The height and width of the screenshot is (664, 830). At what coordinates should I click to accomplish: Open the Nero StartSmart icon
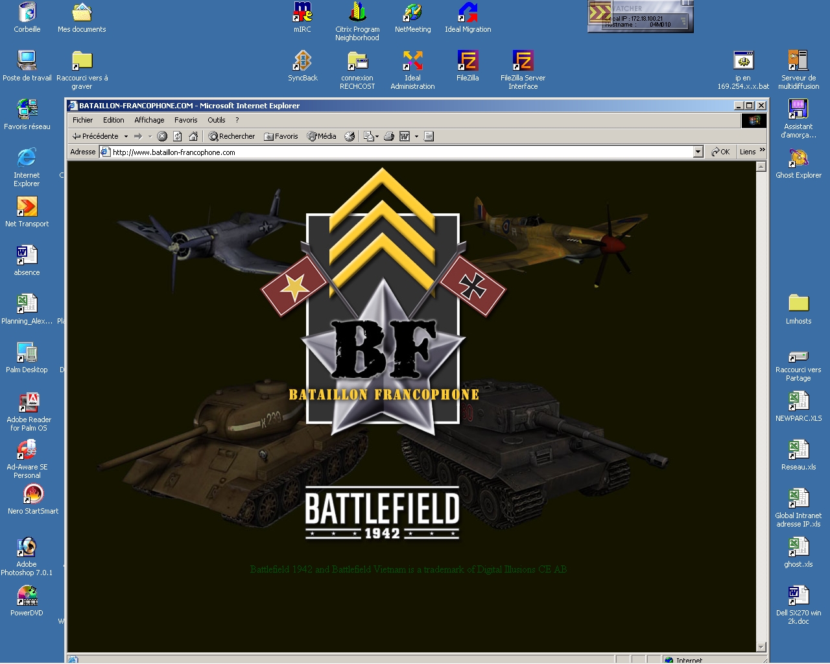pyautogui.click(x=33, y=499)
